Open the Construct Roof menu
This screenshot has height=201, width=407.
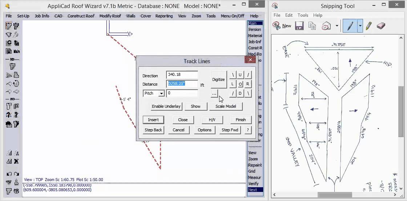click(x=81, y=16)
